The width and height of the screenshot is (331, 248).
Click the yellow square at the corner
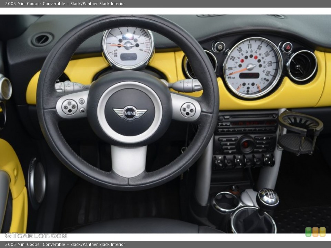pos(322,232)
